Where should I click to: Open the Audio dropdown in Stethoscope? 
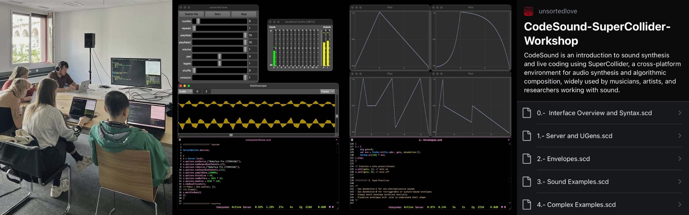185,91
